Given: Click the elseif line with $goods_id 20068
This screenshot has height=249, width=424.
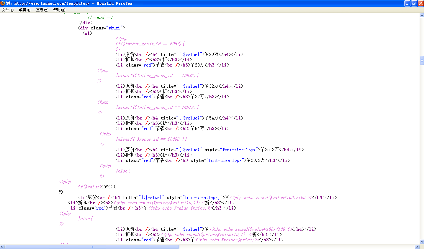Looking at the screenshot, I should pyautogui.click(x=151, y=139).
